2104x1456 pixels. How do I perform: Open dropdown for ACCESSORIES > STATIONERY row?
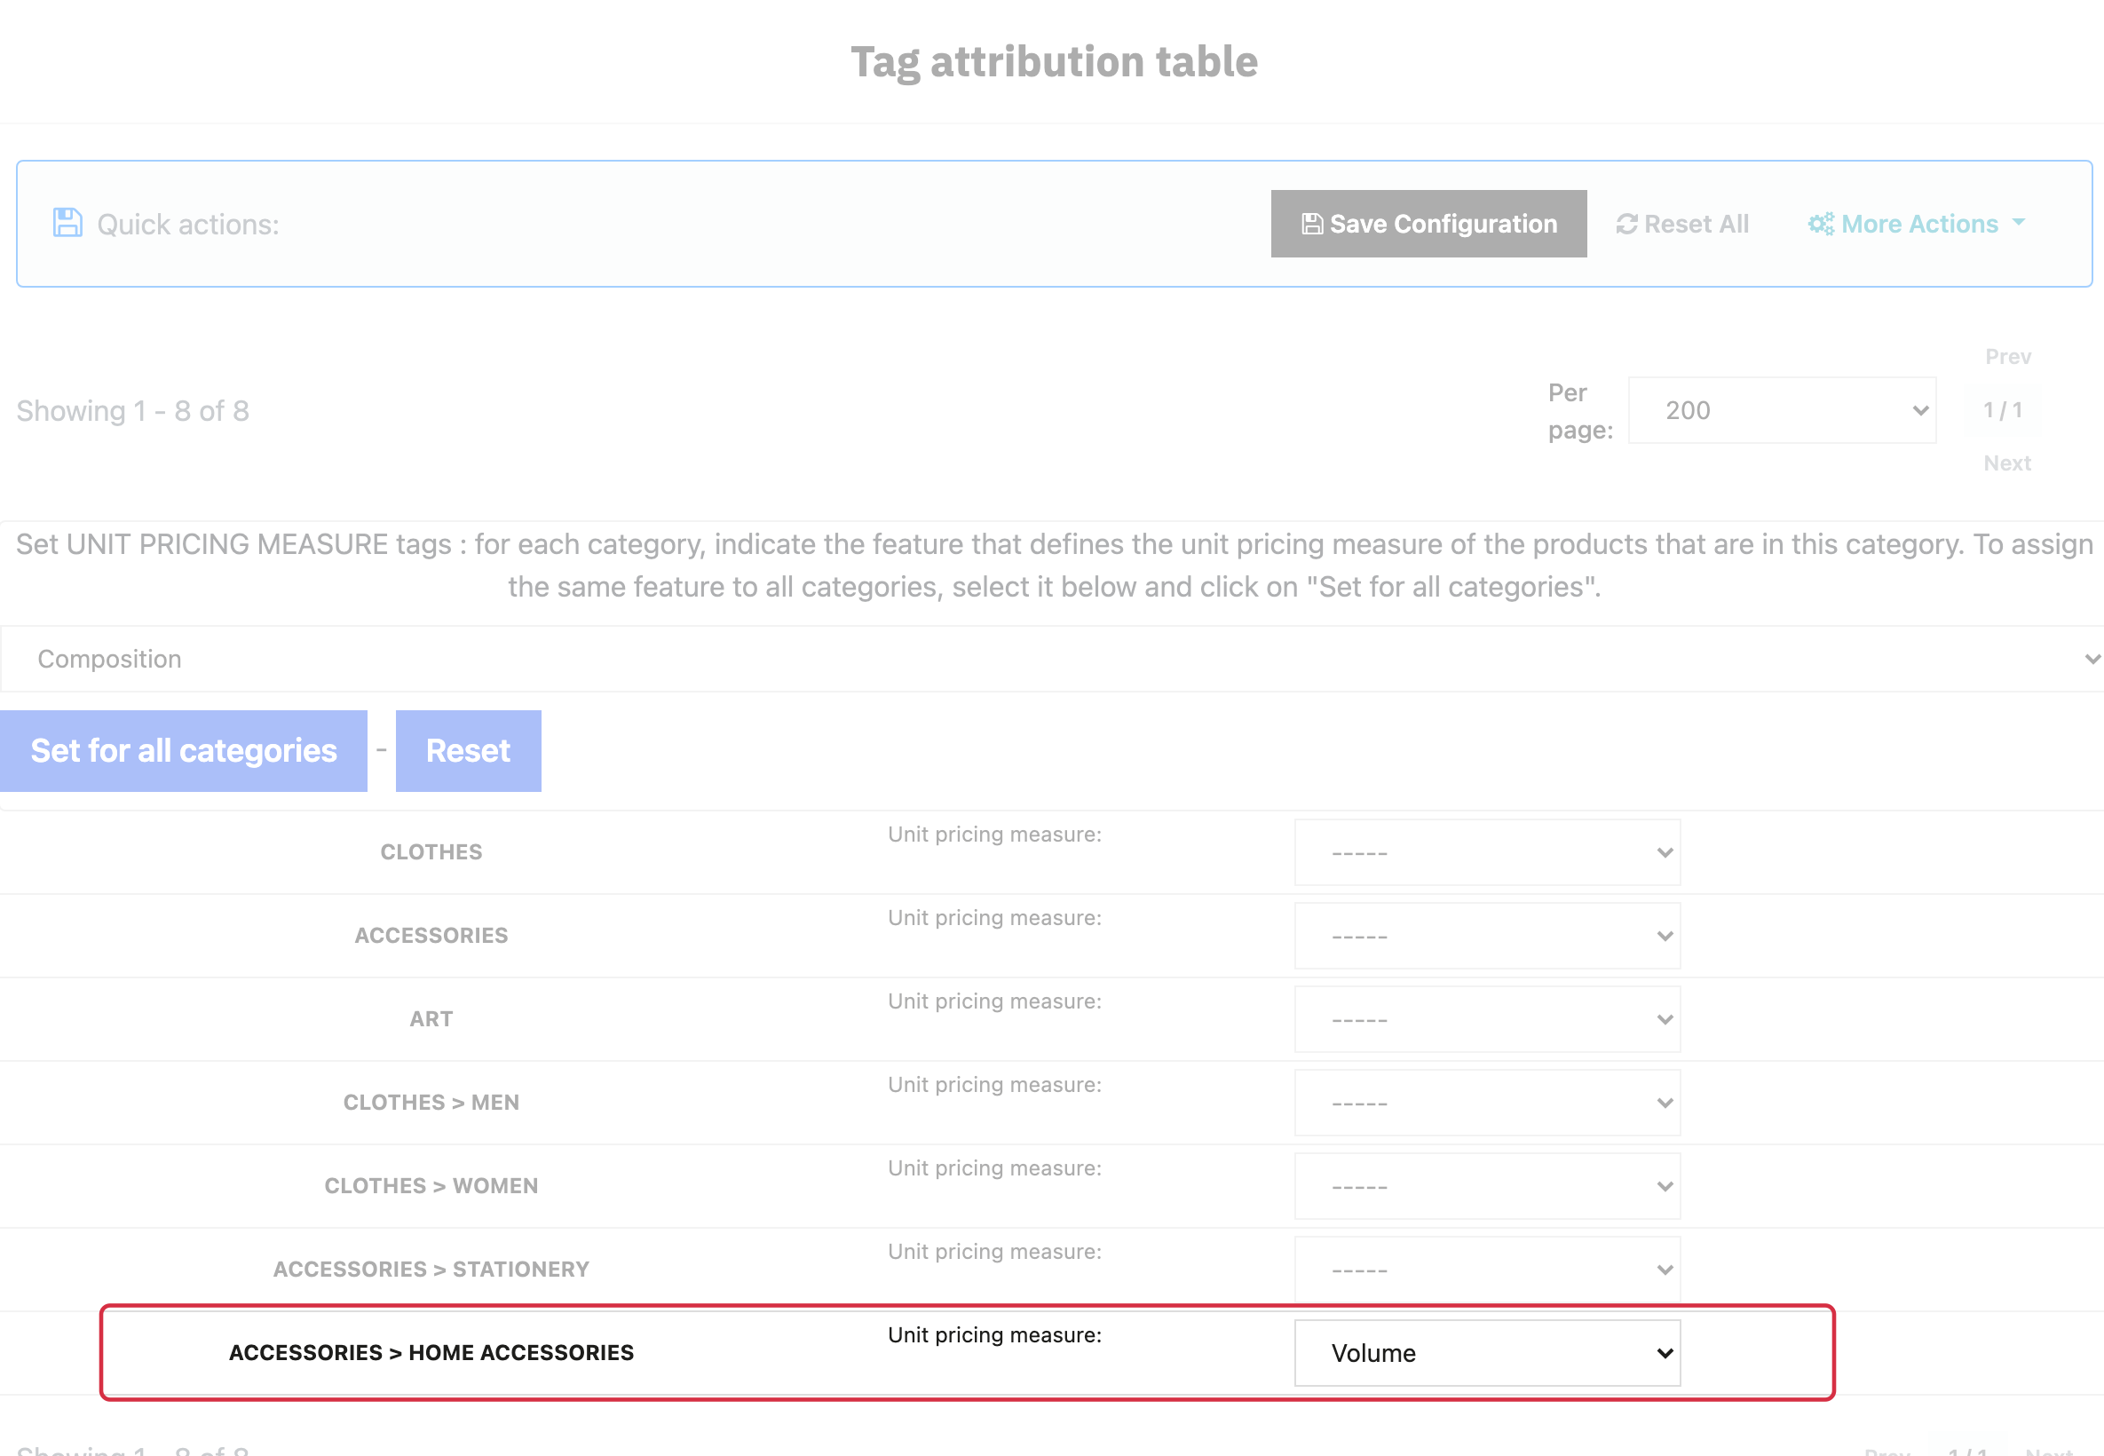pyautogui.click(x=1487, y=1270)
